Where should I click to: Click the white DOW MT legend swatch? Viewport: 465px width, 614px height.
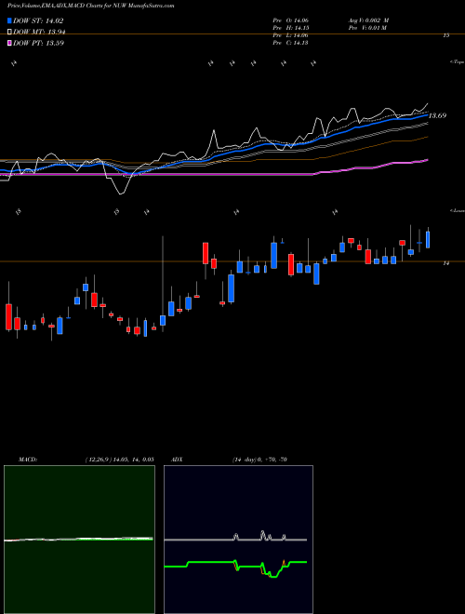click(x=9, y=32)
